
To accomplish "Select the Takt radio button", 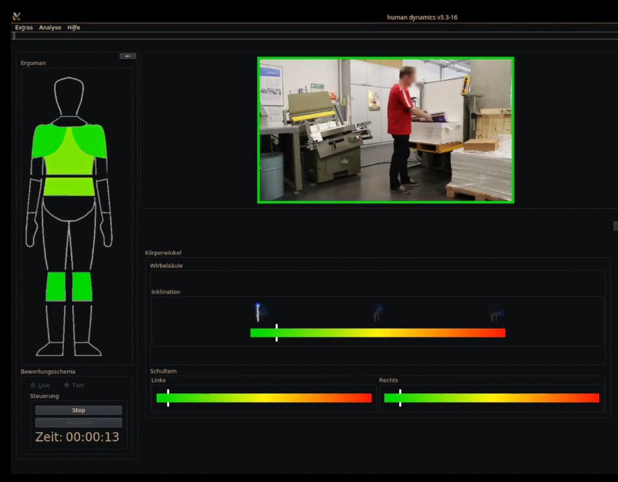I will [x=67, y=385].
